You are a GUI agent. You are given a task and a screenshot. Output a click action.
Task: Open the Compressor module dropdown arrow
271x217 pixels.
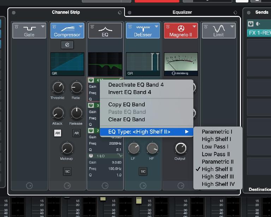tap(81, 27)
